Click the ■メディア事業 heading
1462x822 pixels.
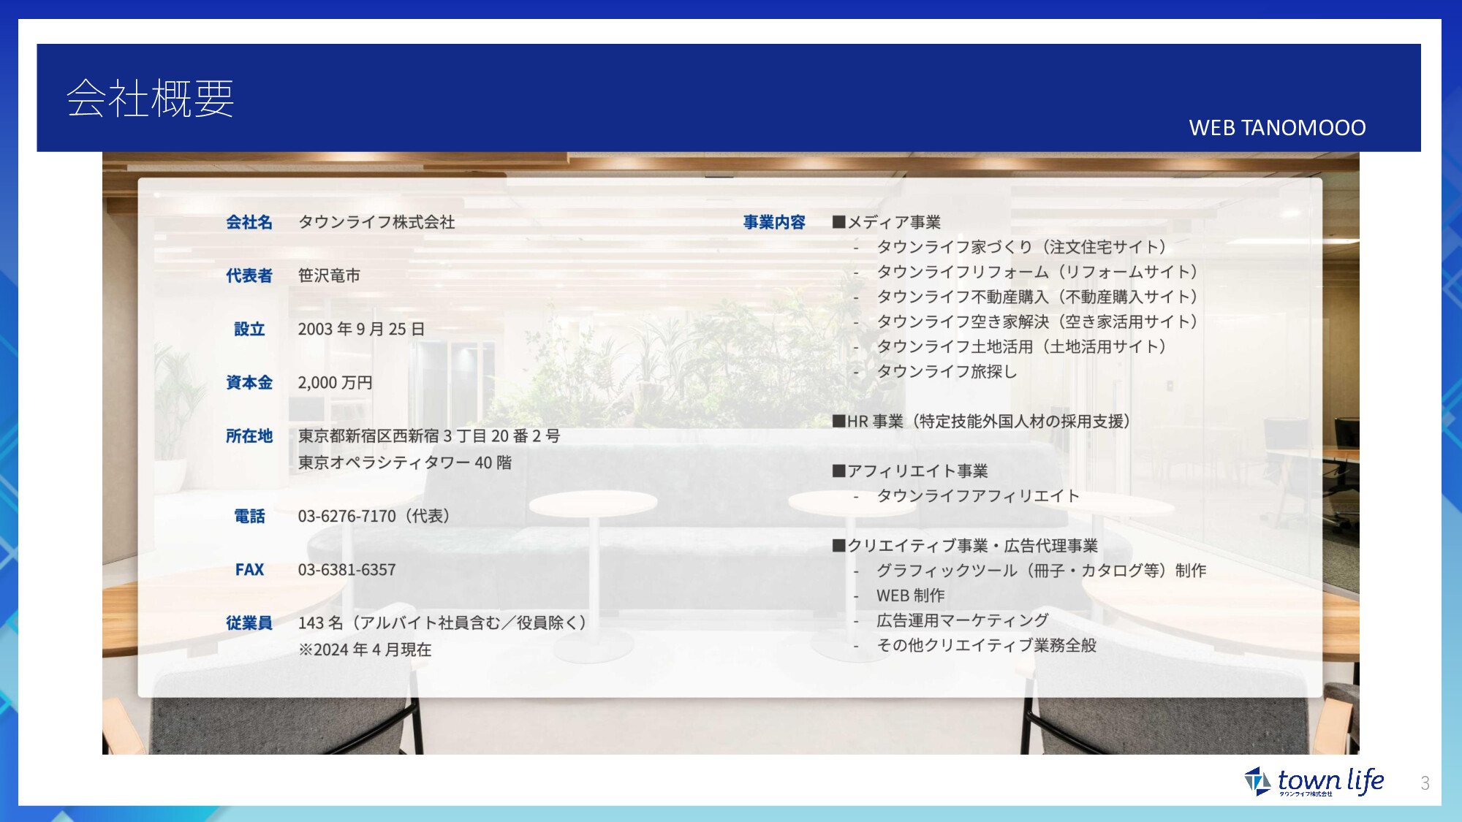[x=887, y=222]
